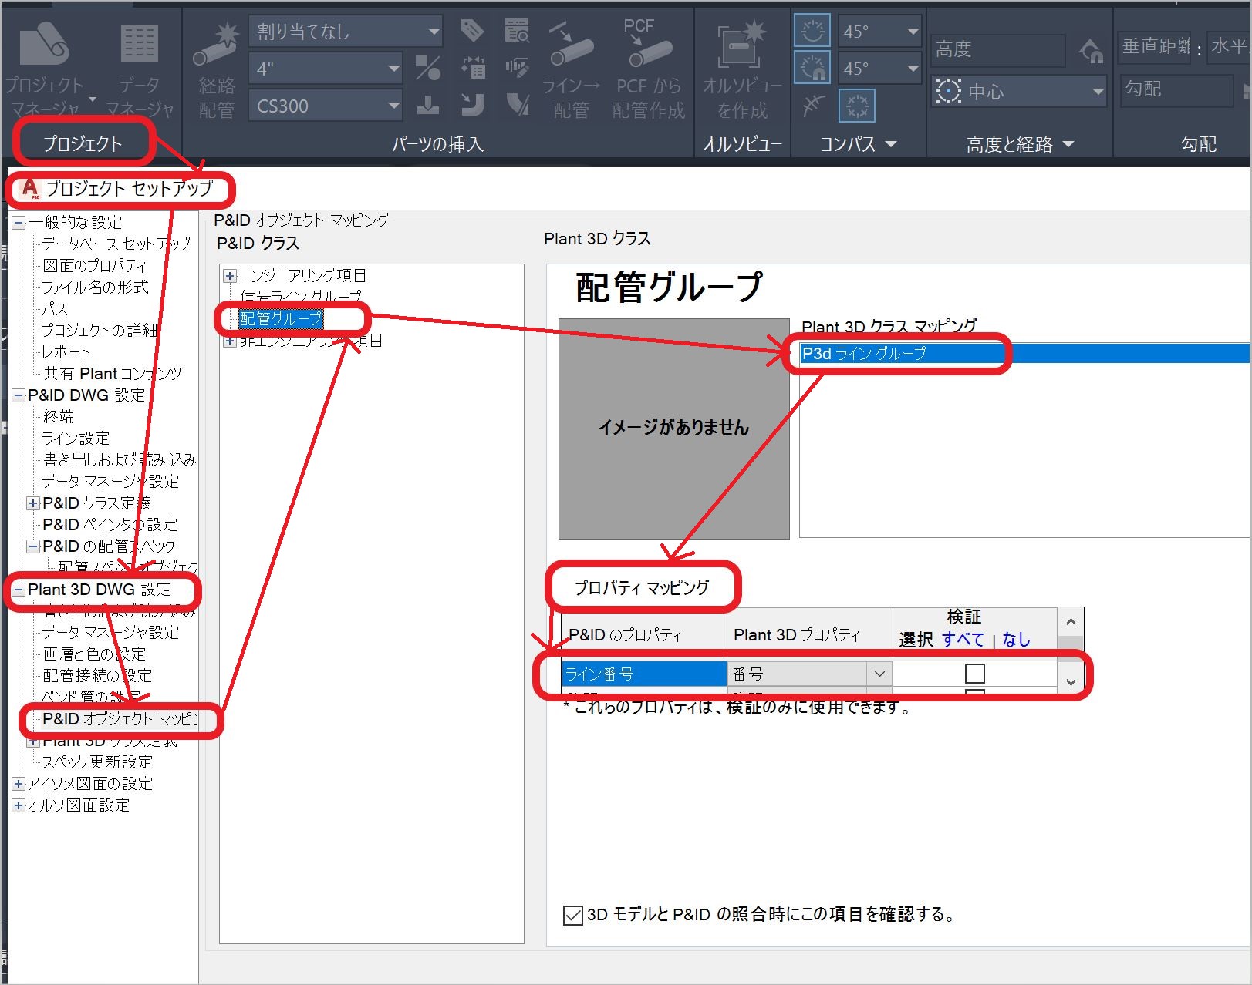Click the tag icon in パーツの挿入
This screenshot has width=1252, height=985.
[472, 31]
